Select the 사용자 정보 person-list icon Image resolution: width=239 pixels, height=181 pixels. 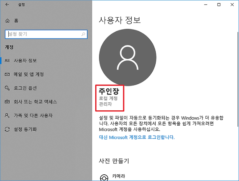[x=7, y=60]
